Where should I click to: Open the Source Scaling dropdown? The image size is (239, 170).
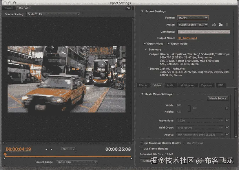click(x=53, y=14)
